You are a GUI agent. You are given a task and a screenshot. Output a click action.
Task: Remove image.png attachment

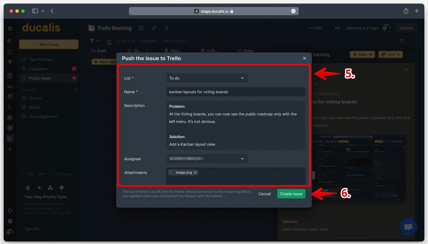(x=195, y=173)
